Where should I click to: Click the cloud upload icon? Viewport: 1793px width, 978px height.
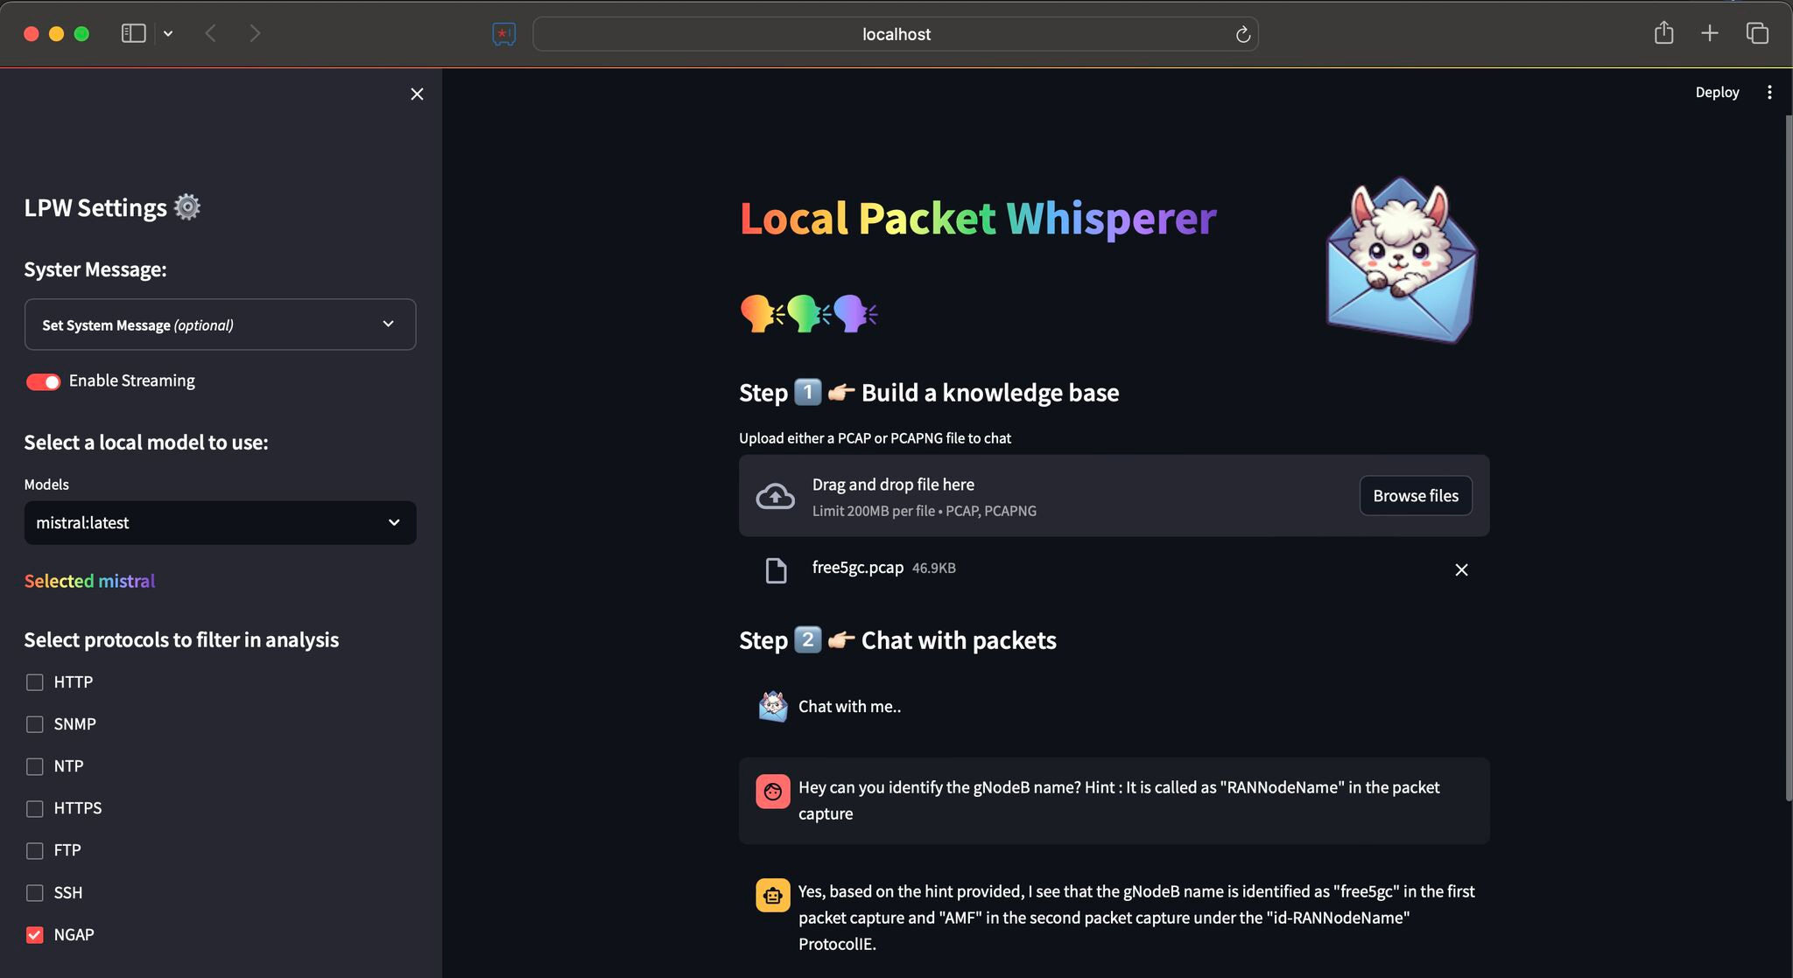[774, 495]
